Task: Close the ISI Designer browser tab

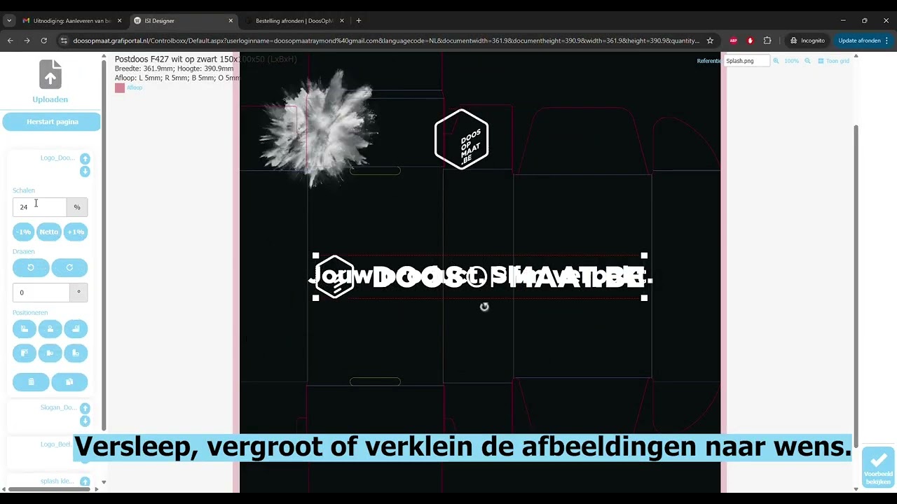Action: 231,20
